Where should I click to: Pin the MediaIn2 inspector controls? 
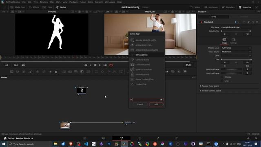[x=248, y=22]
